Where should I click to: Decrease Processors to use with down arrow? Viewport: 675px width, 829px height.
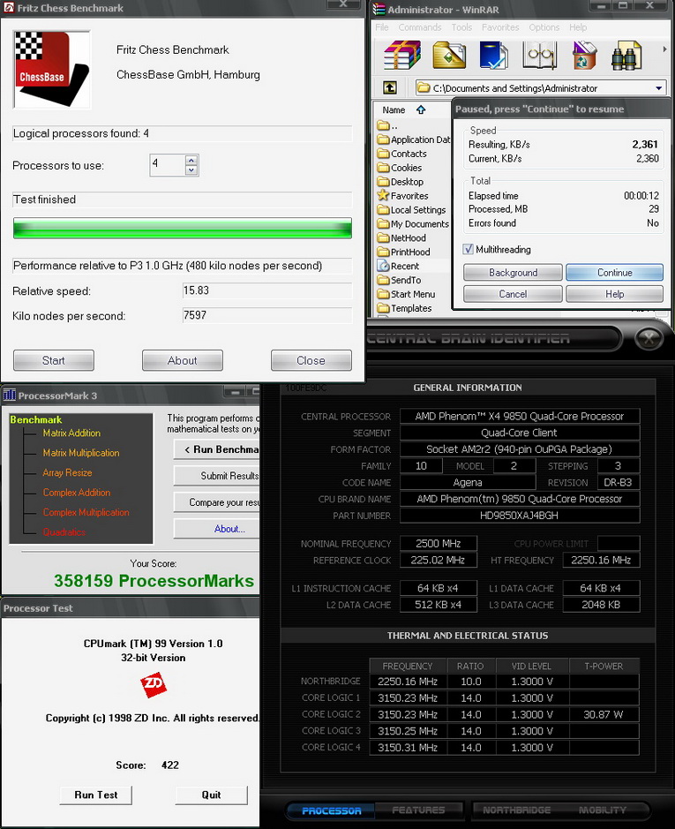point(191,170)
